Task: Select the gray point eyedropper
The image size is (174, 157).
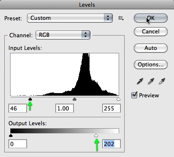Action: [151, 81]
